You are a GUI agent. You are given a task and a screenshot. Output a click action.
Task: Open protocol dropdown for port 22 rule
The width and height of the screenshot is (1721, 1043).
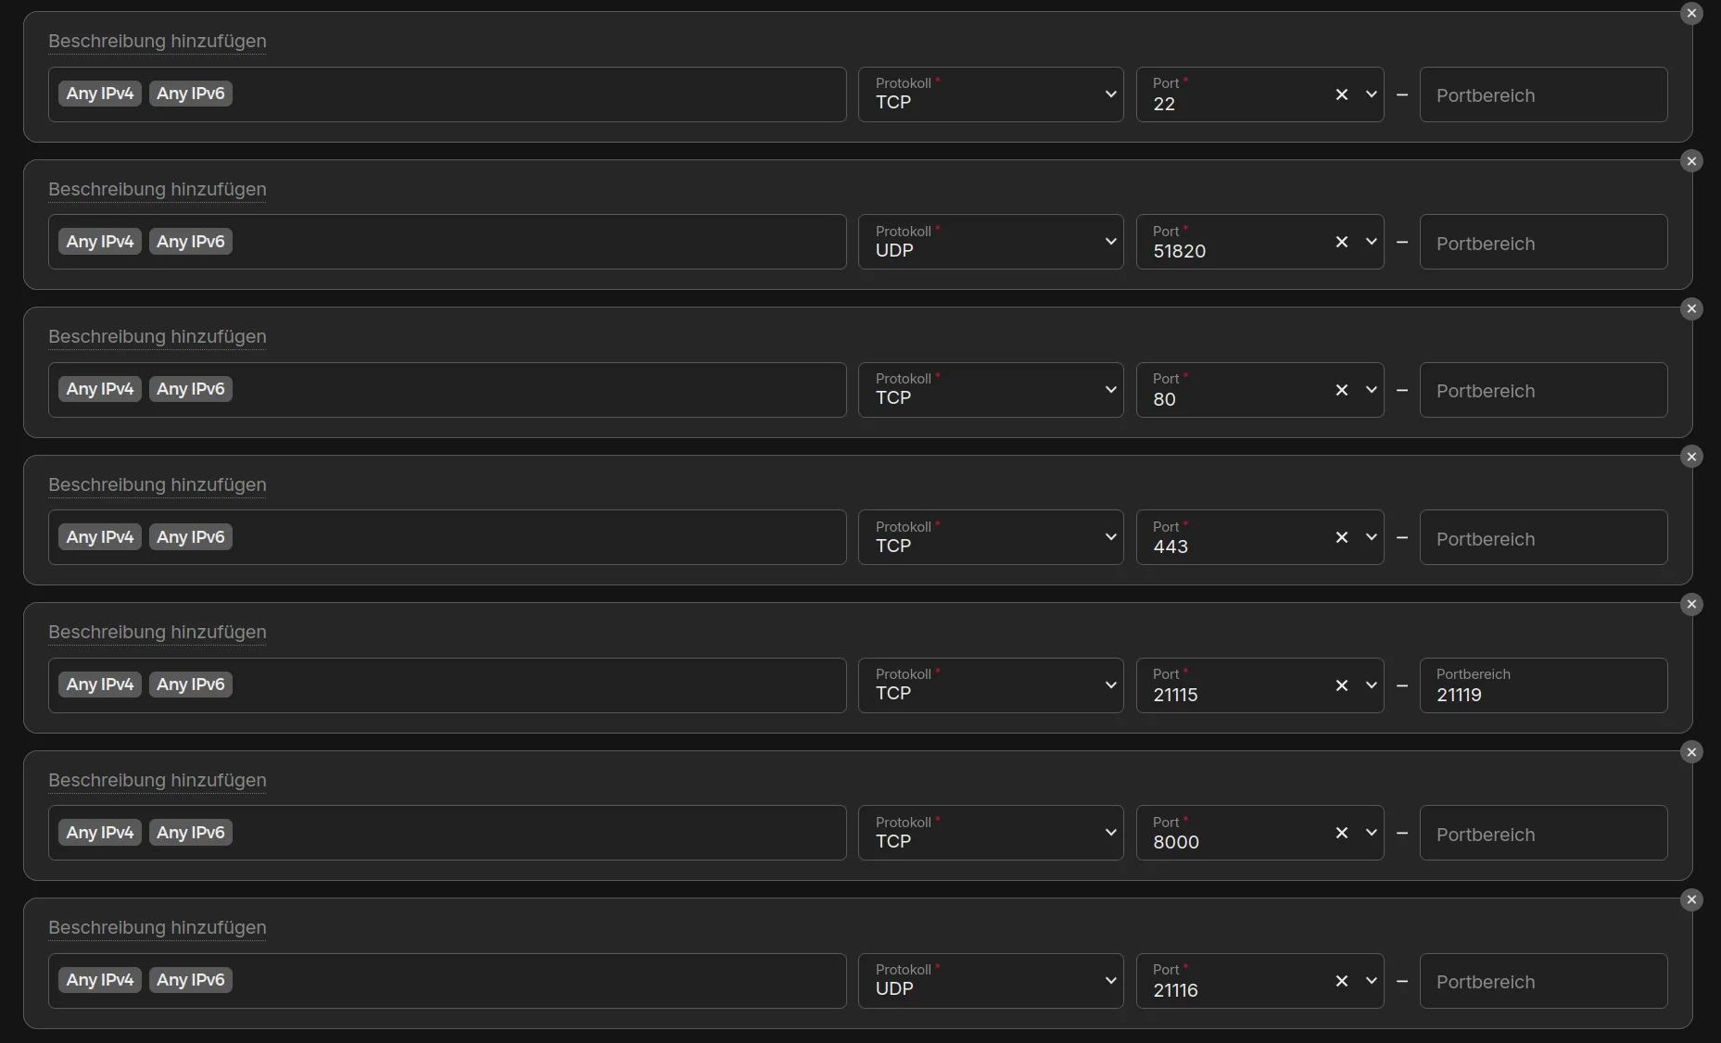click(x=991, y=94)
